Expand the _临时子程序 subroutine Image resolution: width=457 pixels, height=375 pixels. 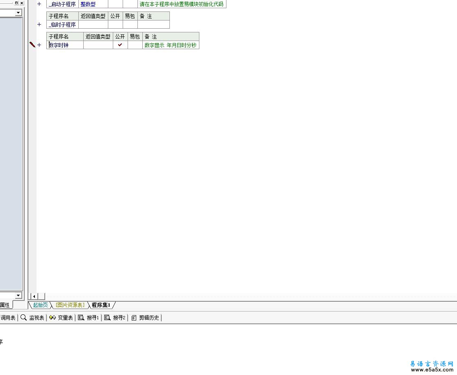(x=39, y=25)
